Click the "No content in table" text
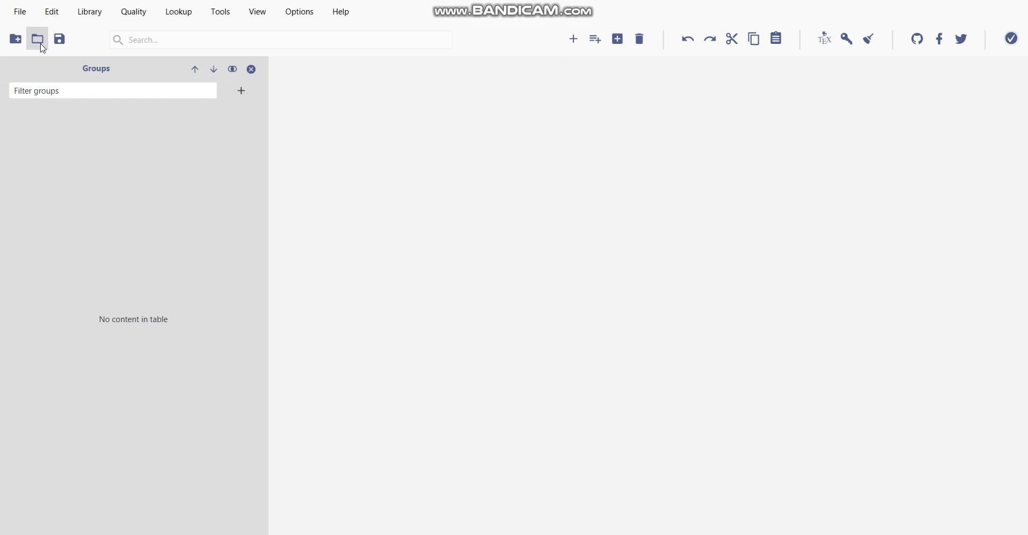The image size is (1028, 535). click(133, 319)
